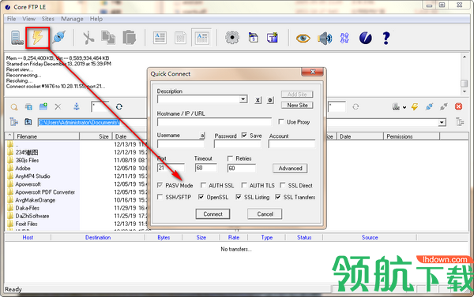Click the red disconnect icon in remote pane
Viewport: 474px width, 297px height.
pos(458,106)
